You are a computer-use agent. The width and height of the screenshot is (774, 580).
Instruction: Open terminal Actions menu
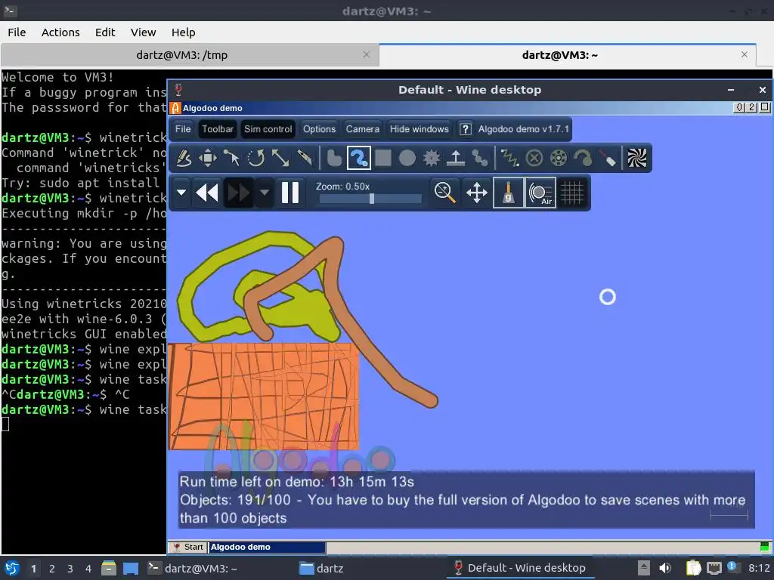(60, 32)
